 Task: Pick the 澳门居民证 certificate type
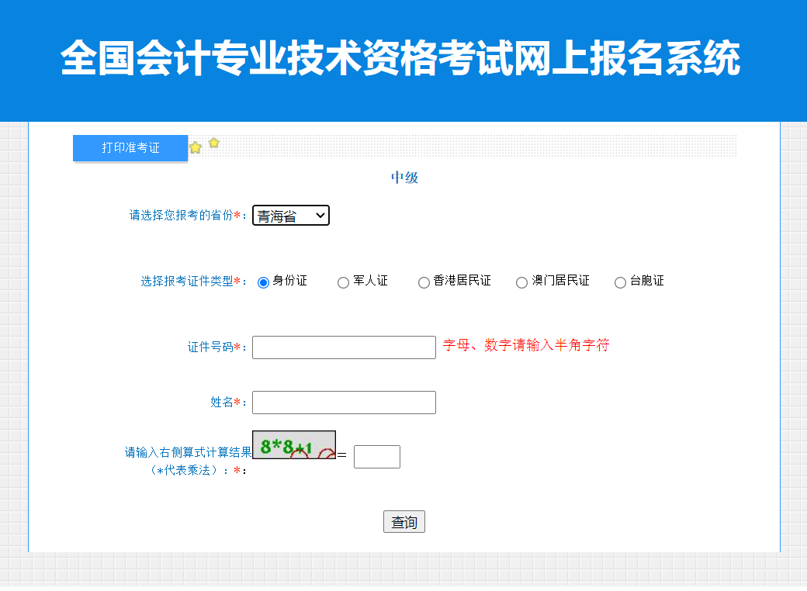tap(521, 282)
